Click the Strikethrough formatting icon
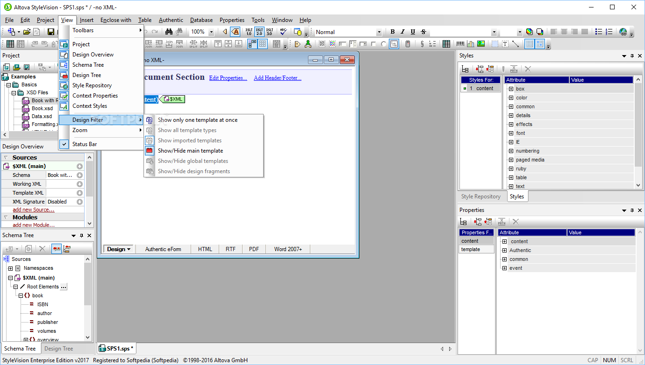 pyautogui.click(x=423, y=32)
